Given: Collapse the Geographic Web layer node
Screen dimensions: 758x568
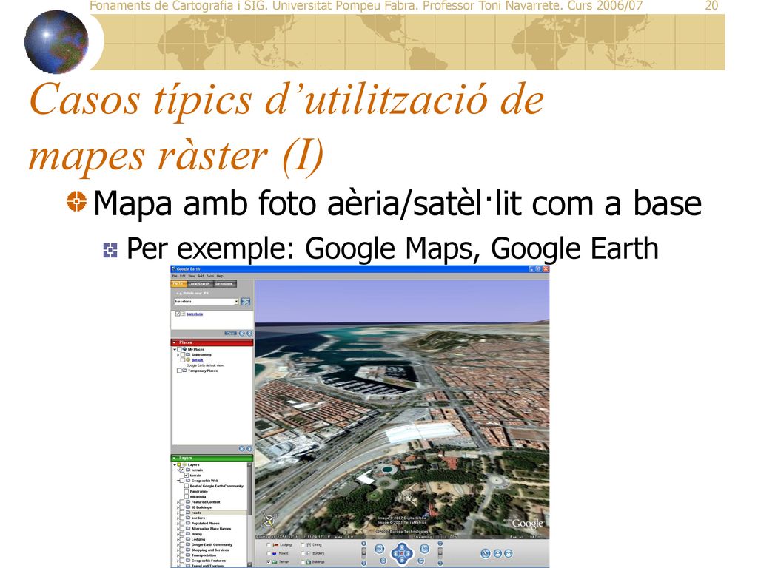Looking at the screenshot, I should (x=178, y=481).
